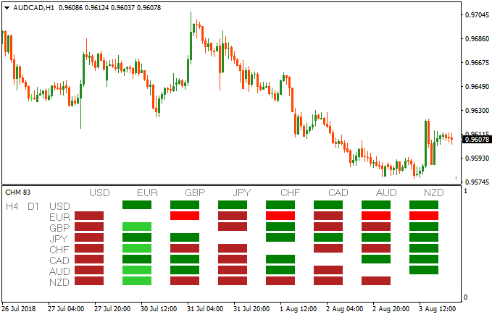Click the 0.97045 price axis label

(x=476, y=14)
